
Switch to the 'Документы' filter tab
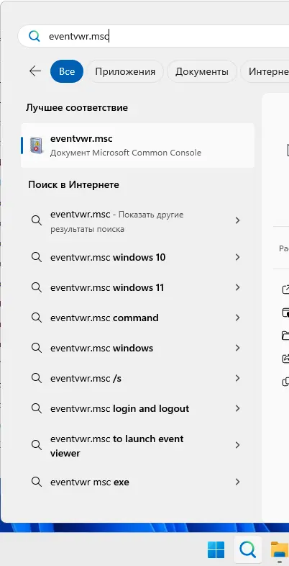pos(202,71)
